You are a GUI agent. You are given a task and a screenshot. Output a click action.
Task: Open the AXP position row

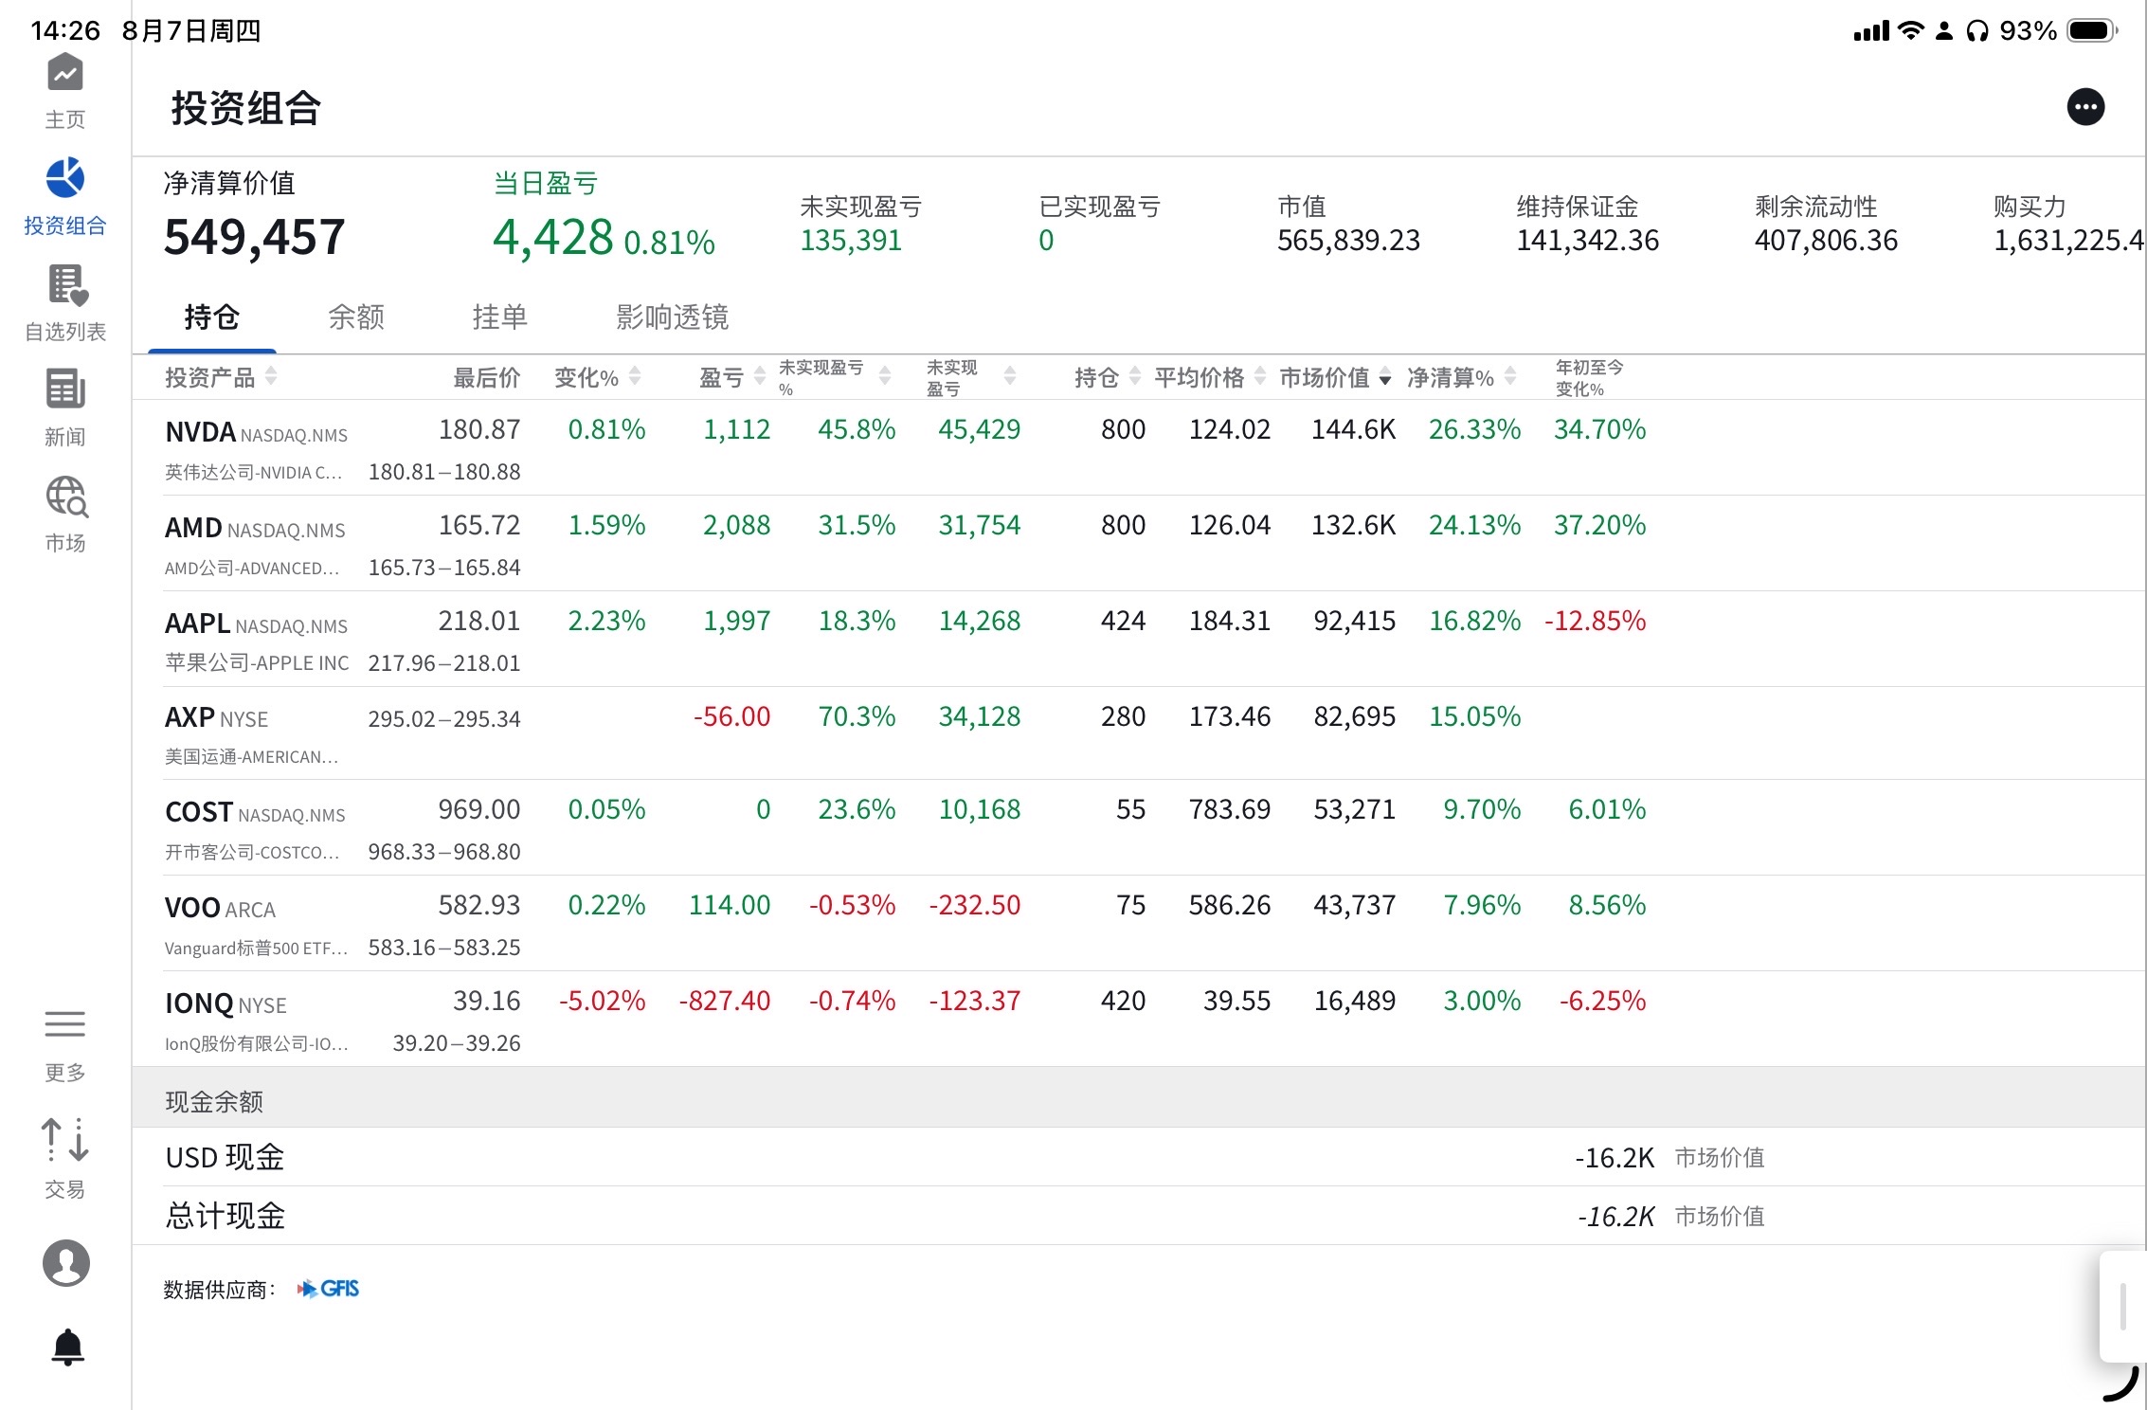(1139, 733)
